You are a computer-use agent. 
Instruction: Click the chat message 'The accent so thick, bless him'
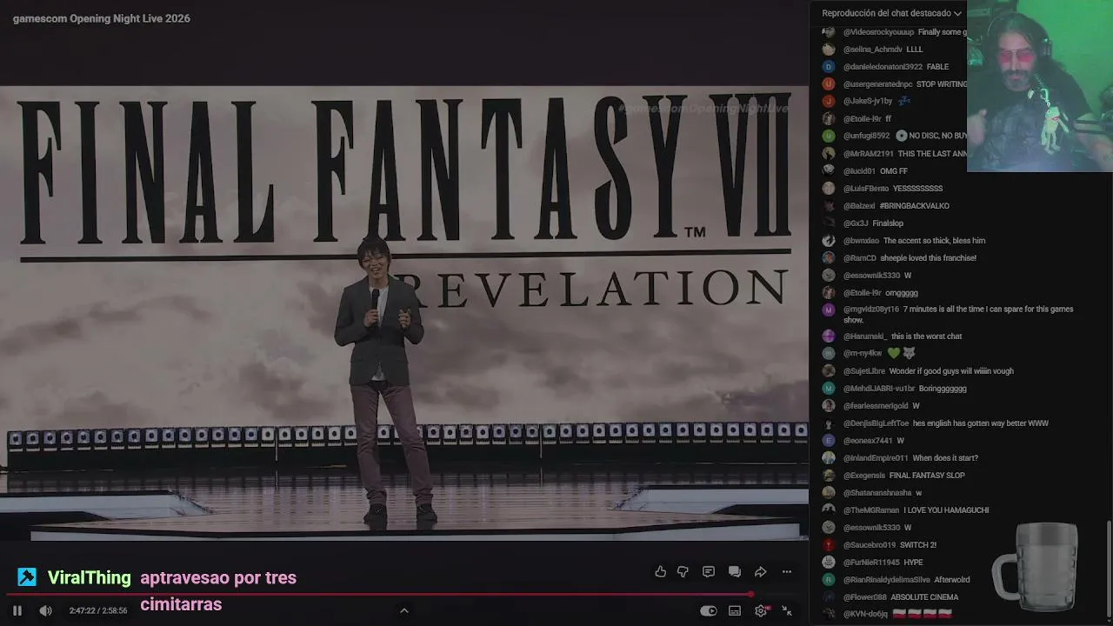(x=934, y=241)
